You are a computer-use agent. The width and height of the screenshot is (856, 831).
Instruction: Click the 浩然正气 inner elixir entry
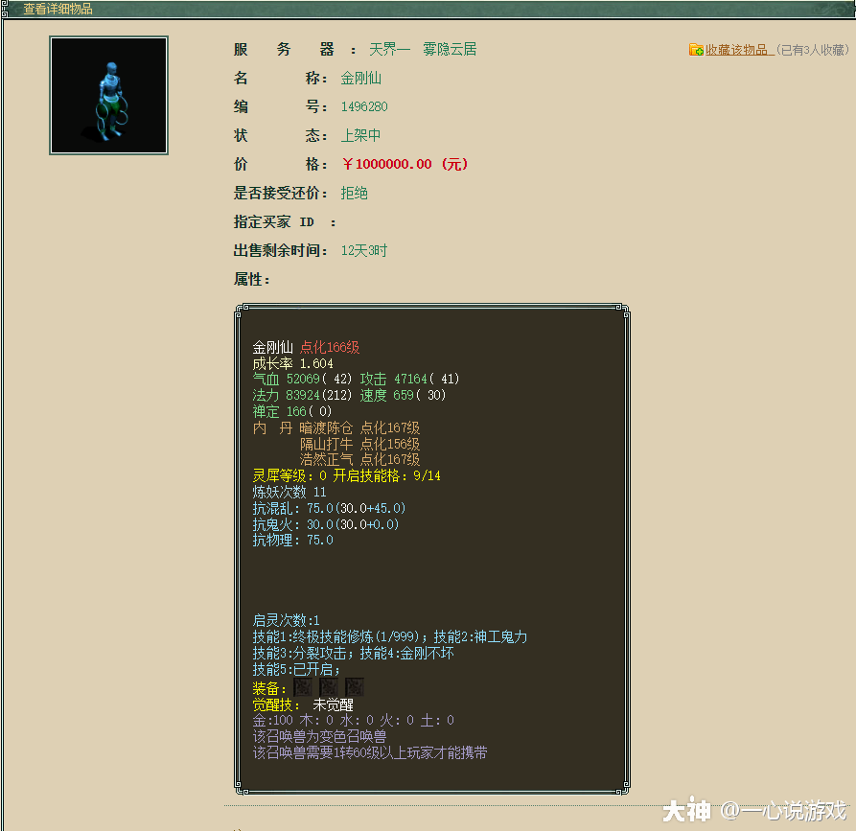[x=327, y=460]
